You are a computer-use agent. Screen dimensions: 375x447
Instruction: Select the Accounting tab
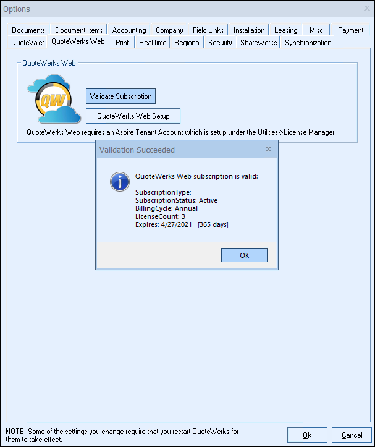129,30
